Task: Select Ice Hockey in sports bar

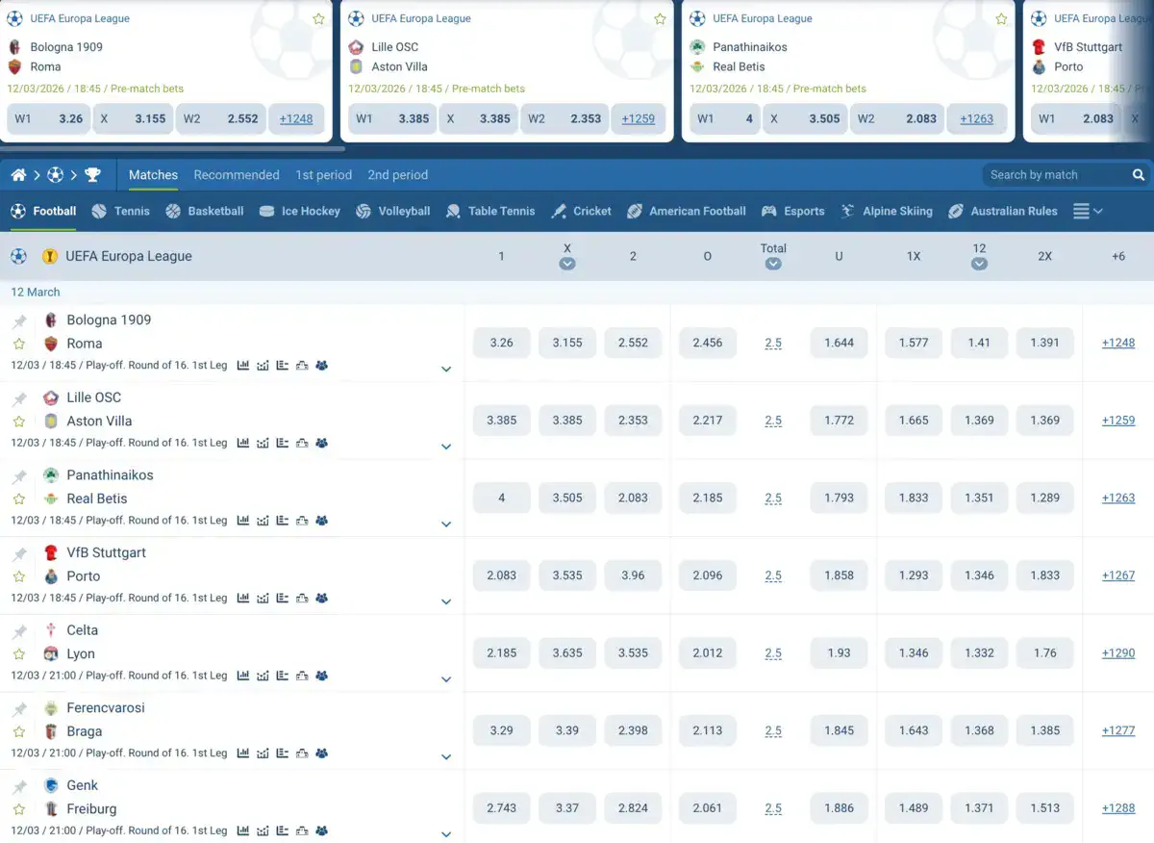Action: tap(299, 212)
